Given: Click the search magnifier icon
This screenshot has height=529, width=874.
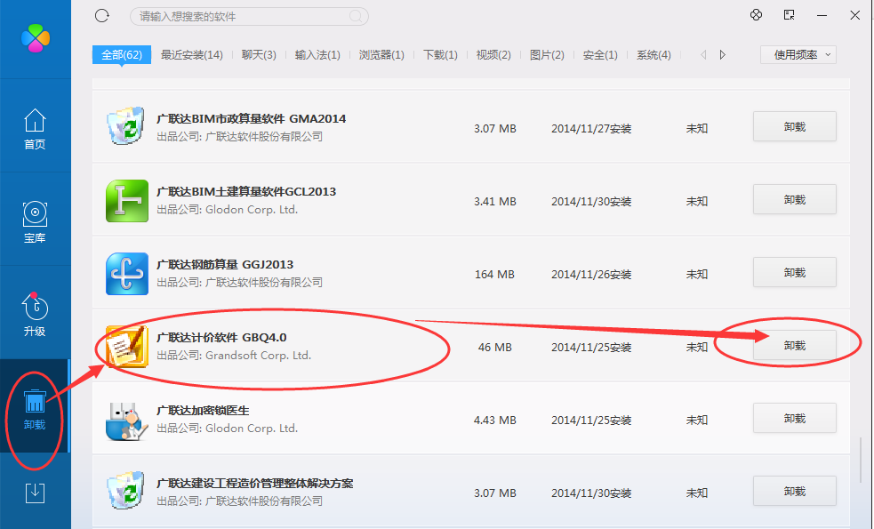Looking at the screenshot, I should point(355,16).
